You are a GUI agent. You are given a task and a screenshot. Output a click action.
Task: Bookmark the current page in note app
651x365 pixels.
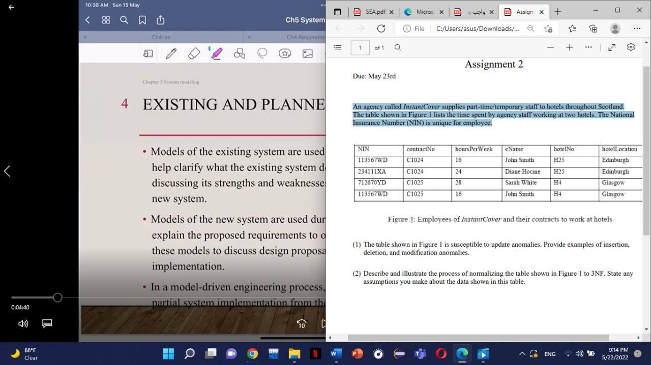coord(142,20)
